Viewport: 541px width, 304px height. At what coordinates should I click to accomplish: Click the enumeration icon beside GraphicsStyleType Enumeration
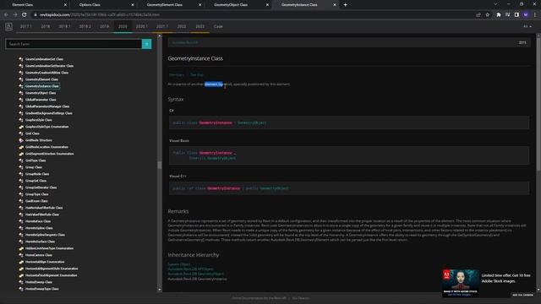(x=21, y=127)
